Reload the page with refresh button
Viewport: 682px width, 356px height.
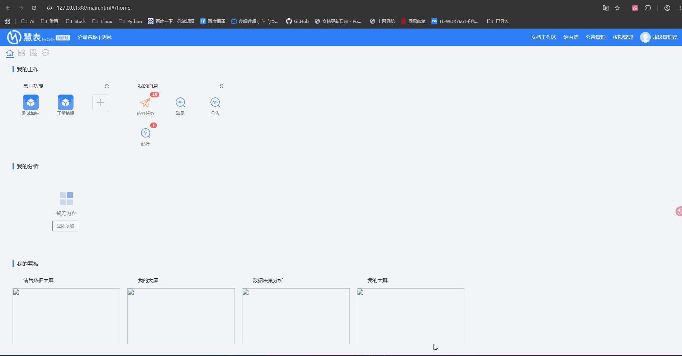tap(34, 8)
